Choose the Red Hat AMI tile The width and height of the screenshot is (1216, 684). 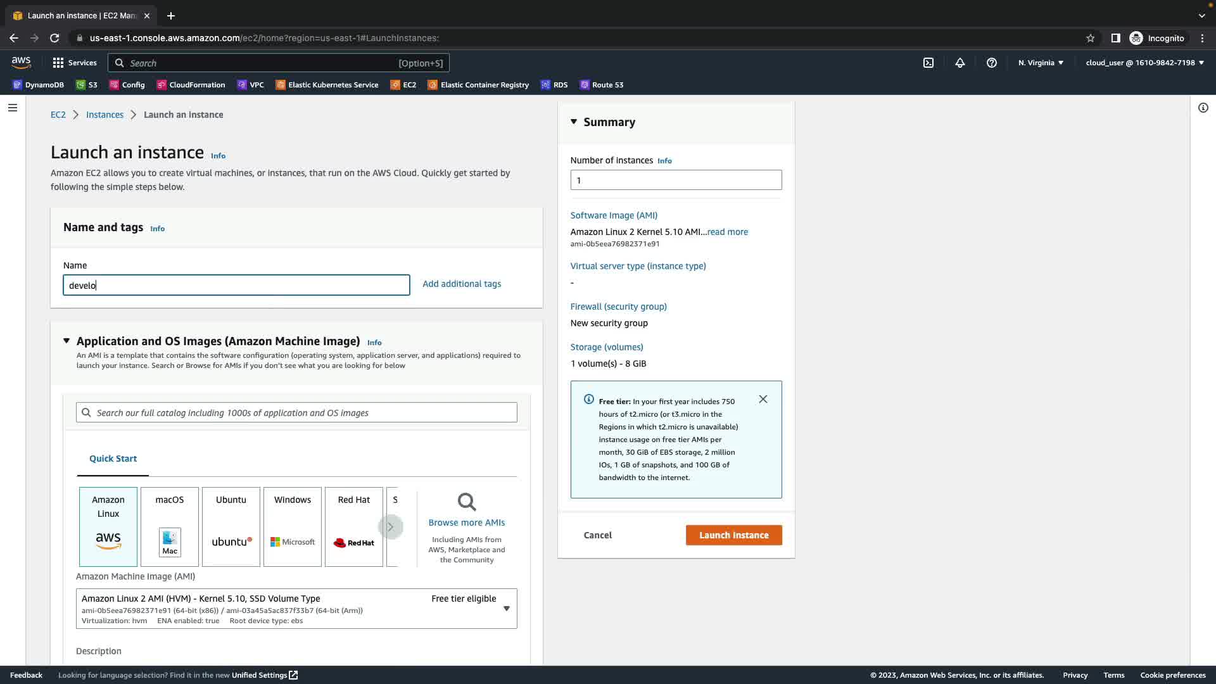354,526
